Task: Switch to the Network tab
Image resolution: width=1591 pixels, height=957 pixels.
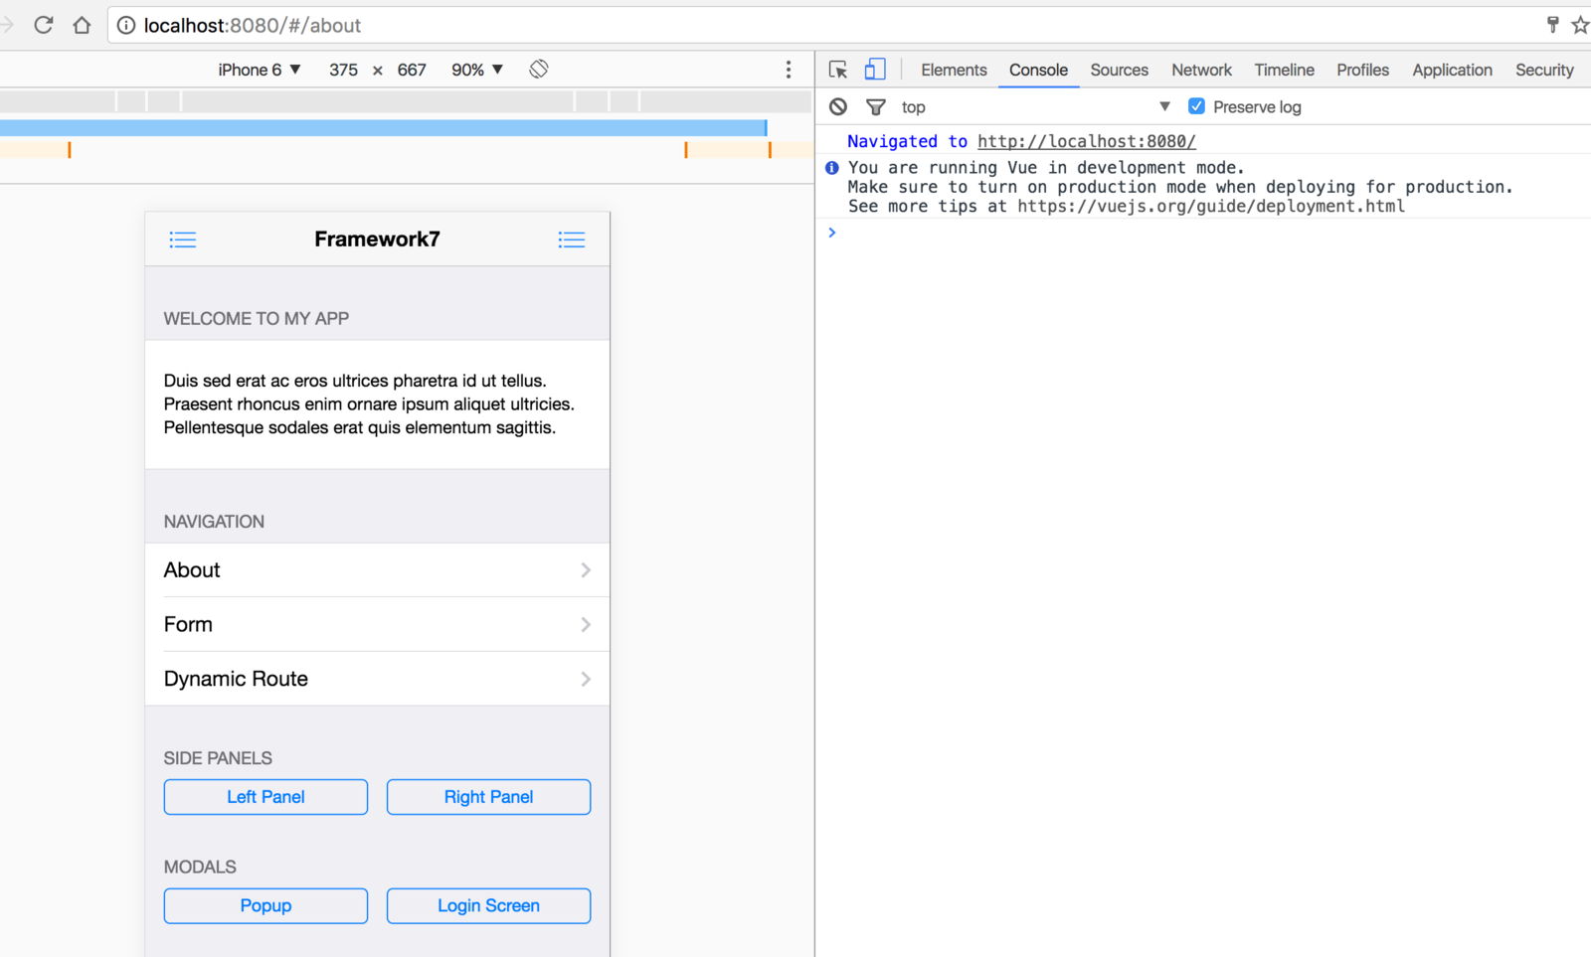Action: (1201, 70)
